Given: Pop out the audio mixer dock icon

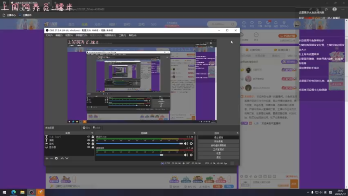Looking at the screenshot, I should (194, 133).
